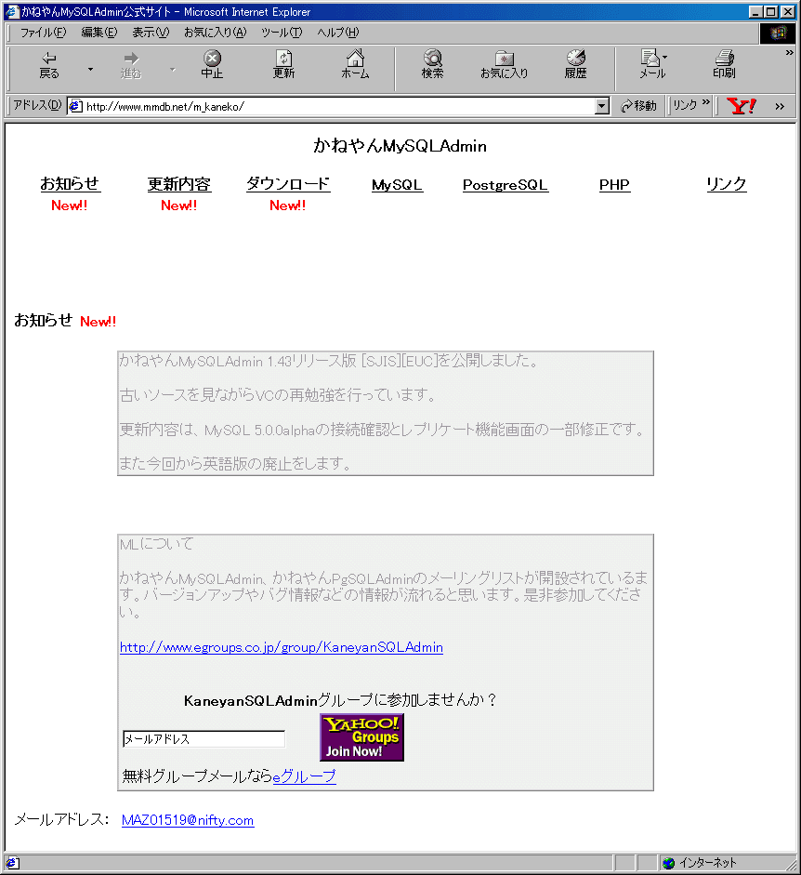This screenshot has width=801, height=875.
Task: Refresh the page using 更新
Action: 283,65
